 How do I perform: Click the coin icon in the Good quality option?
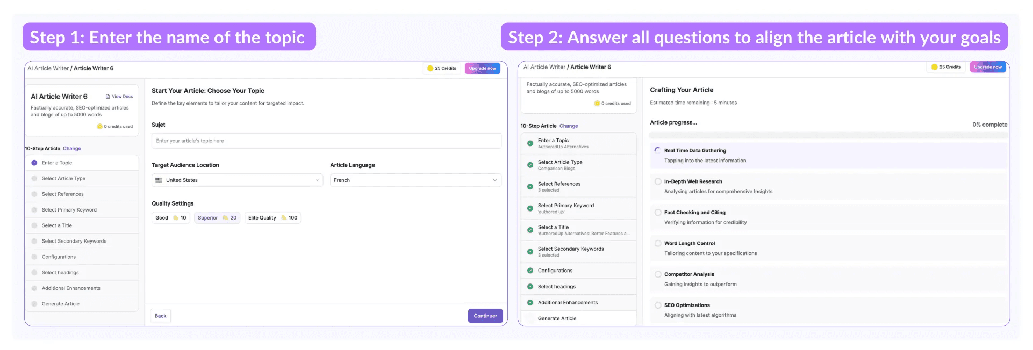tap(176, 218)
